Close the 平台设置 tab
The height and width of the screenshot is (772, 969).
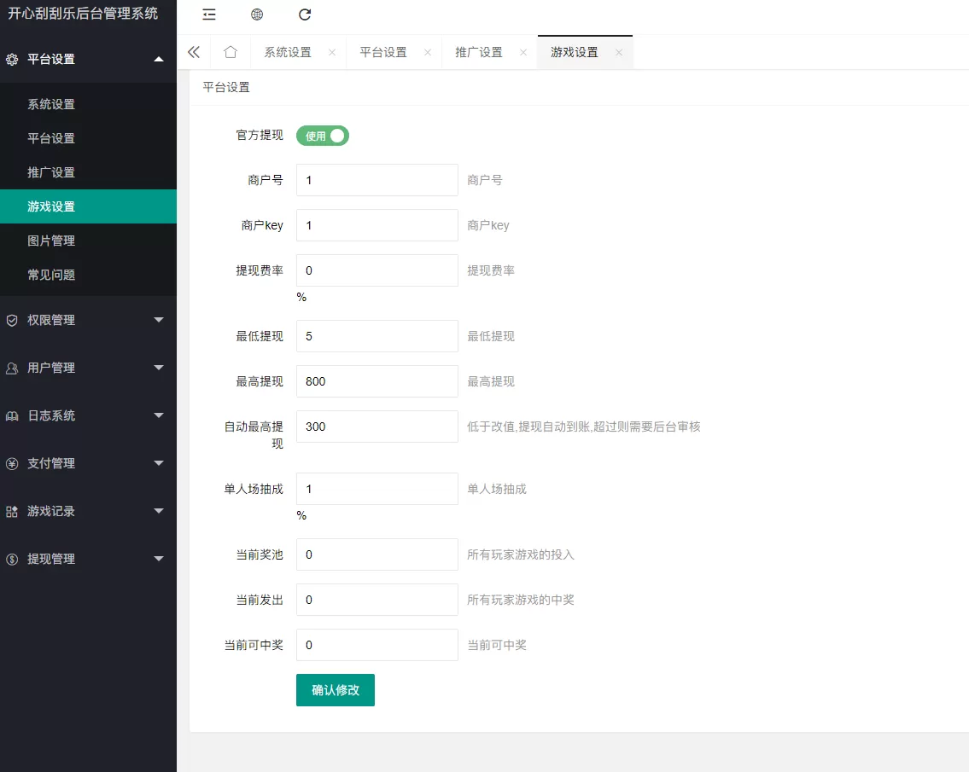pyautogui.click(x=427, y=52)
